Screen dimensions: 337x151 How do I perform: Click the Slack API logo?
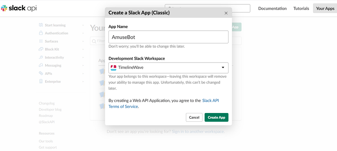(x=19, y=8)
